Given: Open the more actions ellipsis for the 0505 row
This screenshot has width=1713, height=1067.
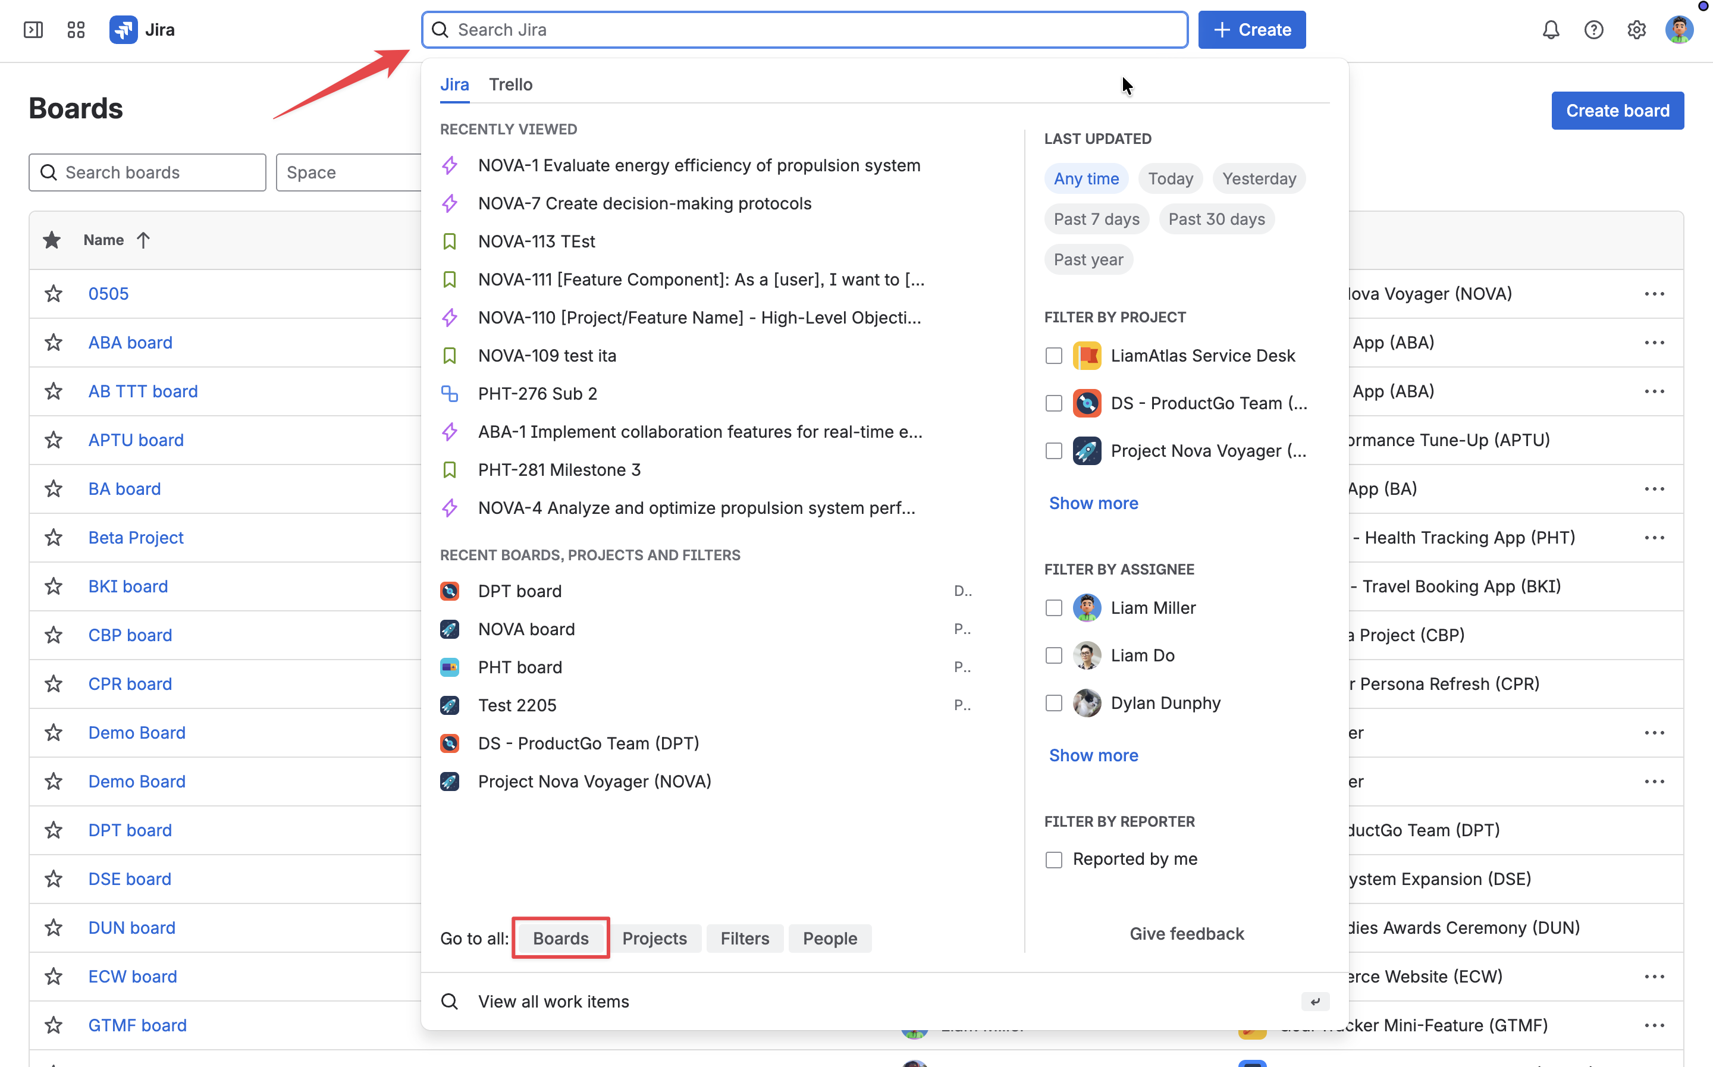Looking at the screenshot, I should coord(1654,294).
